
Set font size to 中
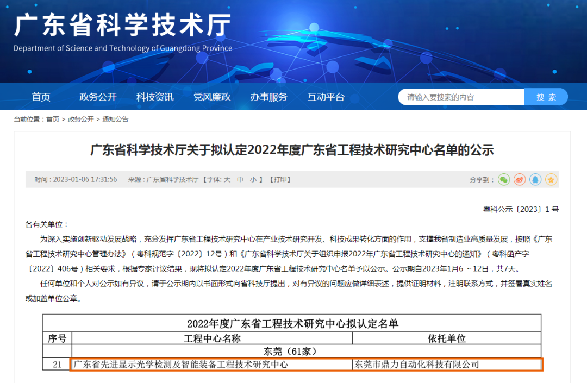pos(240,180)
